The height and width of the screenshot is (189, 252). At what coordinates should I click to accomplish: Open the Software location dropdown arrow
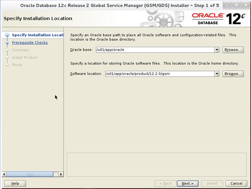click(x=216, y=74)
